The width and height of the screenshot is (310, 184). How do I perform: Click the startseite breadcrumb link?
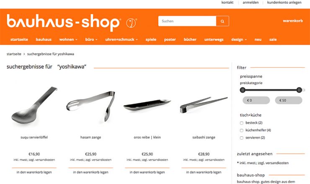coord(14,54)
